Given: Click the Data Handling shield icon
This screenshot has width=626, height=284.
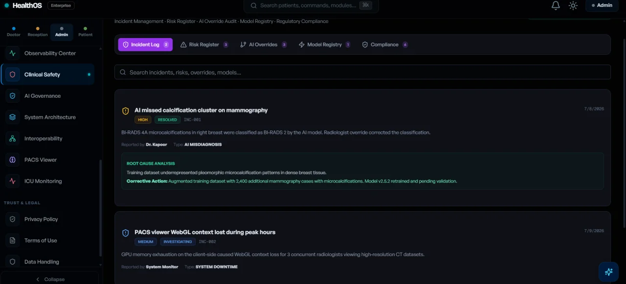Looking at the screenshot, I should pos(13,262).
